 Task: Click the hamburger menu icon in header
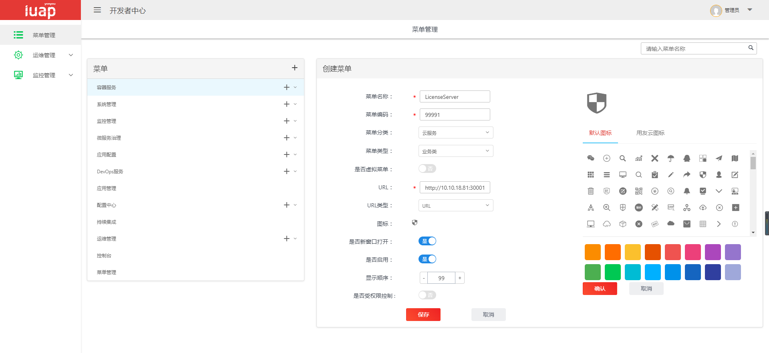coord(97,10)
